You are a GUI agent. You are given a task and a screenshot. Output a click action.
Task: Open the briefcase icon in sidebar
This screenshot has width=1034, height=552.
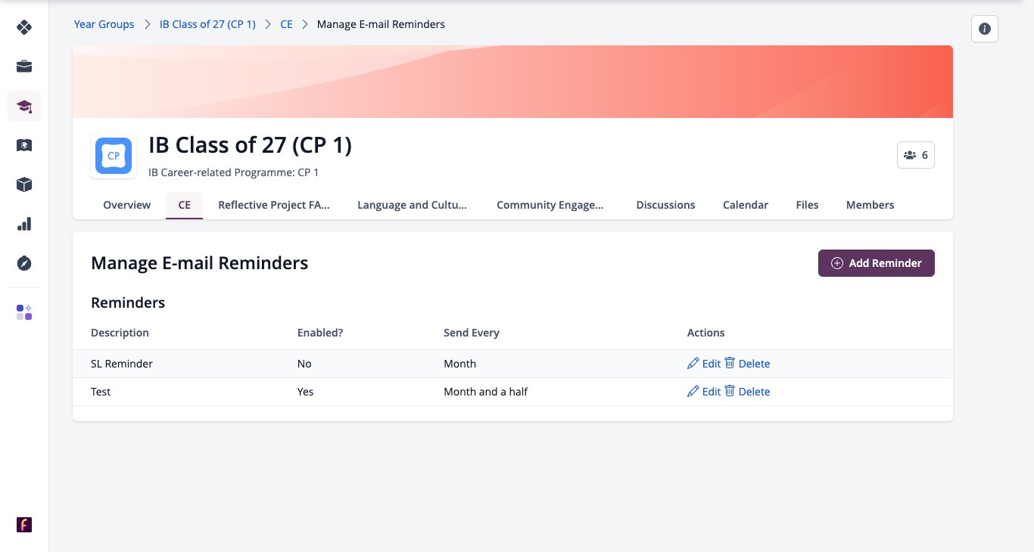click(24, 67)
